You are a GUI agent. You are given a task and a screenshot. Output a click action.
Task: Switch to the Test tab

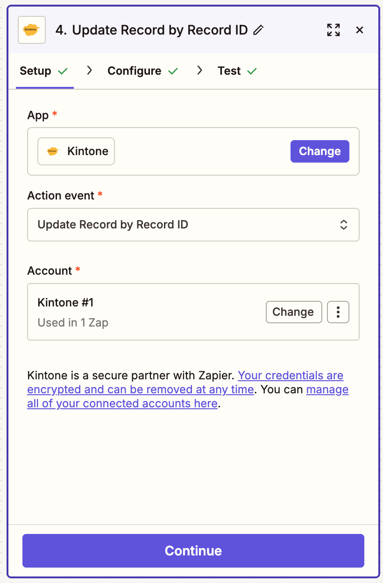228,71
